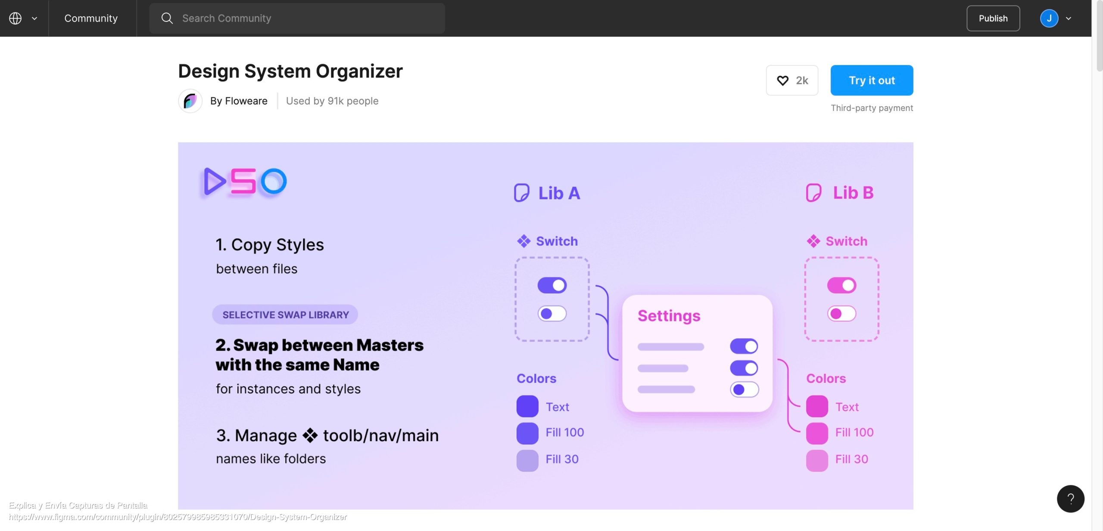Select Lib B Fill 100 swatch
The width and height of the screenshot is (1103, 531).
pos(817,433)
